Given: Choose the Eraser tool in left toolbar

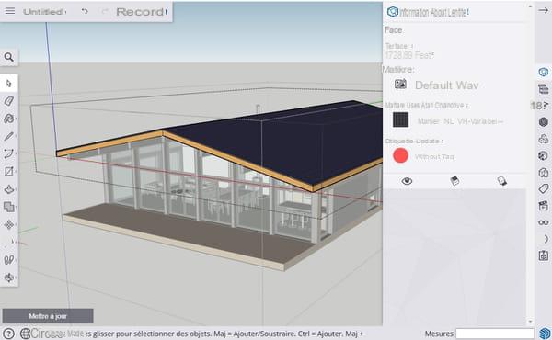Looking at the screenshot, I should click(x=9, y=101).
